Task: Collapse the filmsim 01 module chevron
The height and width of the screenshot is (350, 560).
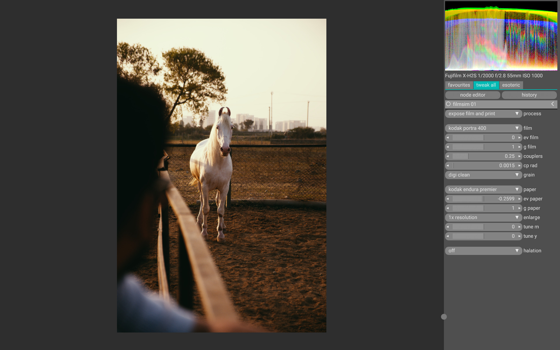Action: point(552,104)
